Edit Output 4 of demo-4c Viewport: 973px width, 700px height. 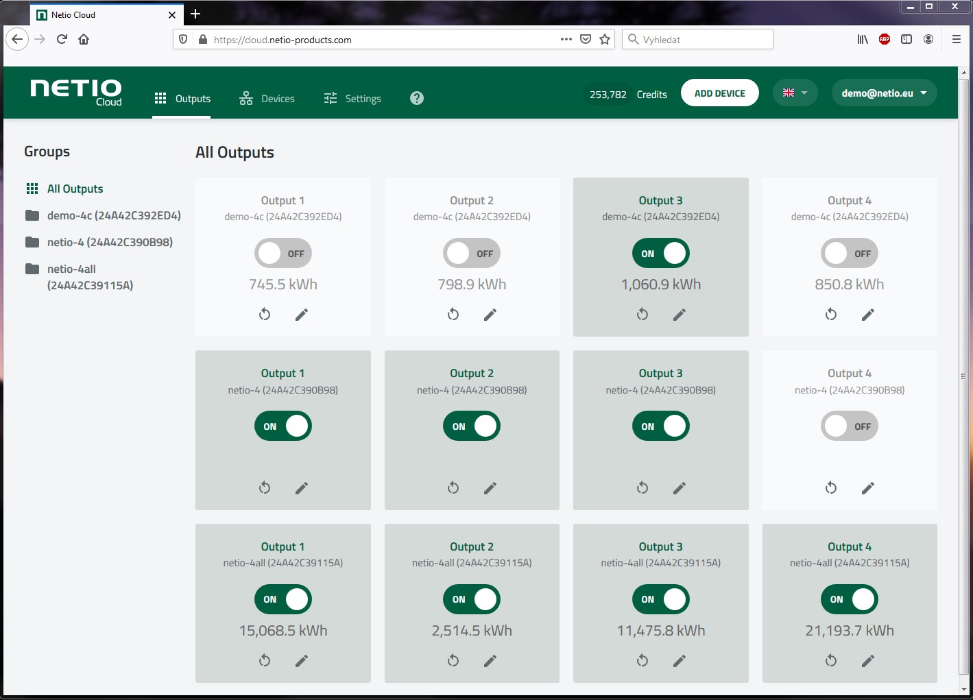tap(868, 315)
